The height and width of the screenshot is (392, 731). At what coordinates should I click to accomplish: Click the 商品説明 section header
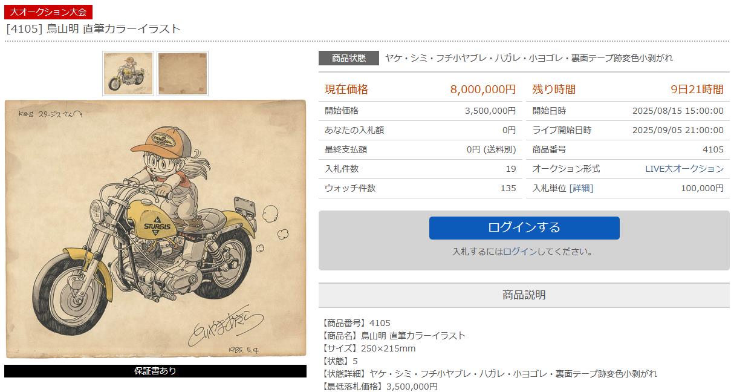click(524, 295)
